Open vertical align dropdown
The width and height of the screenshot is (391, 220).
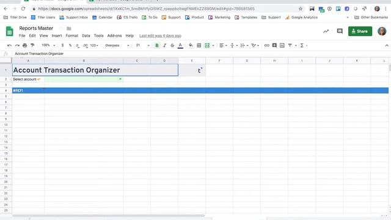coord(233,45)
